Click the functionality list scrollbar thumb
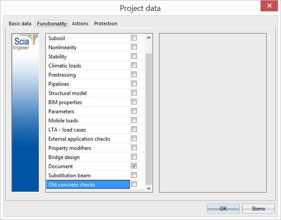This screenshot has height=220, width=281. (149, 118)
